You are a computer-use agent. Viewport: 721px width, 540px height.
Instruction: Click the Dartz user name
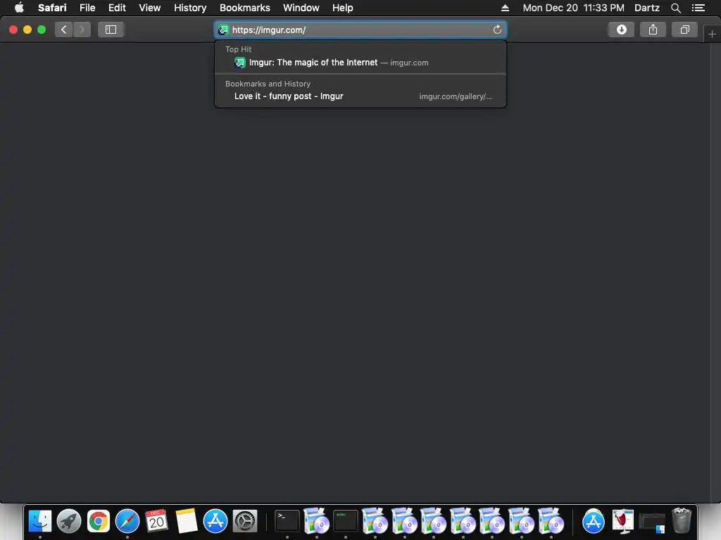click(646, 8)
